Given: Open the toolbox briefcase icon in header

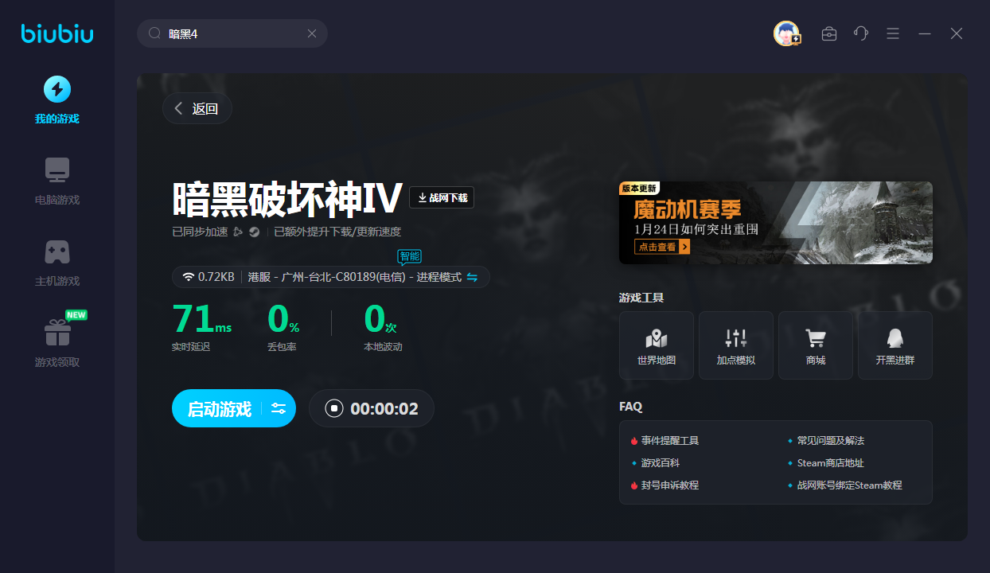Looking at the screenshot, I should point(828,33).
